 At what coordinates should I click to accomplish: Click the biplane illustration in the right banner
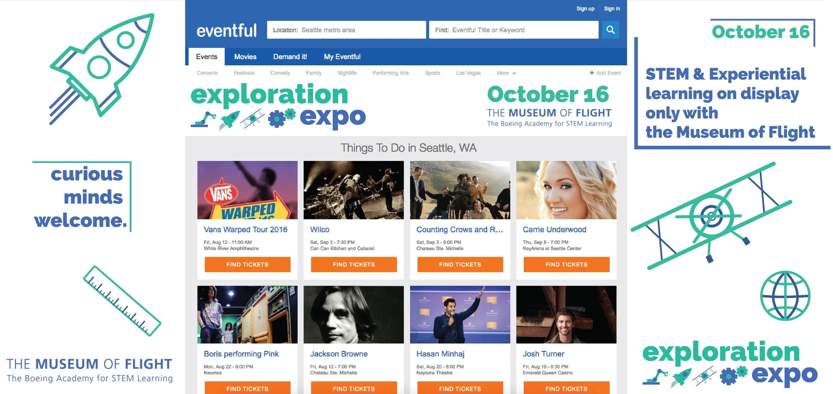[x=711, y=215]
